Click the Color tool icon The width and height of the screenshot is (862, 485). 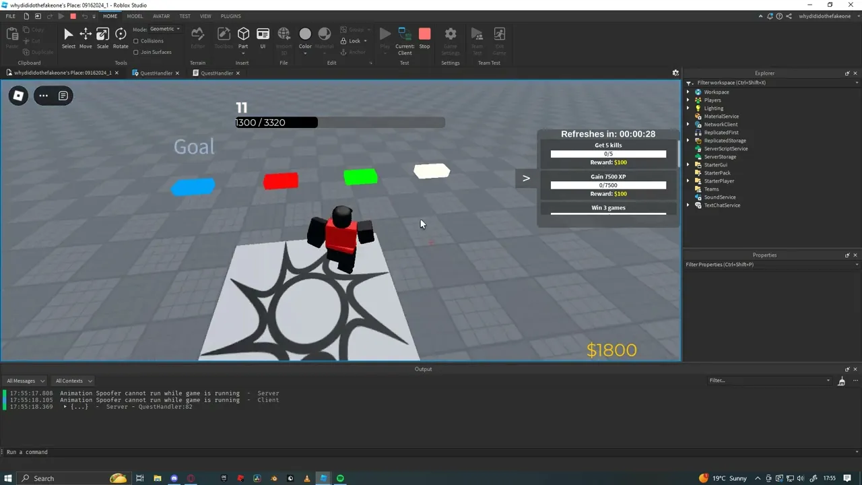[x=305, y=34]
